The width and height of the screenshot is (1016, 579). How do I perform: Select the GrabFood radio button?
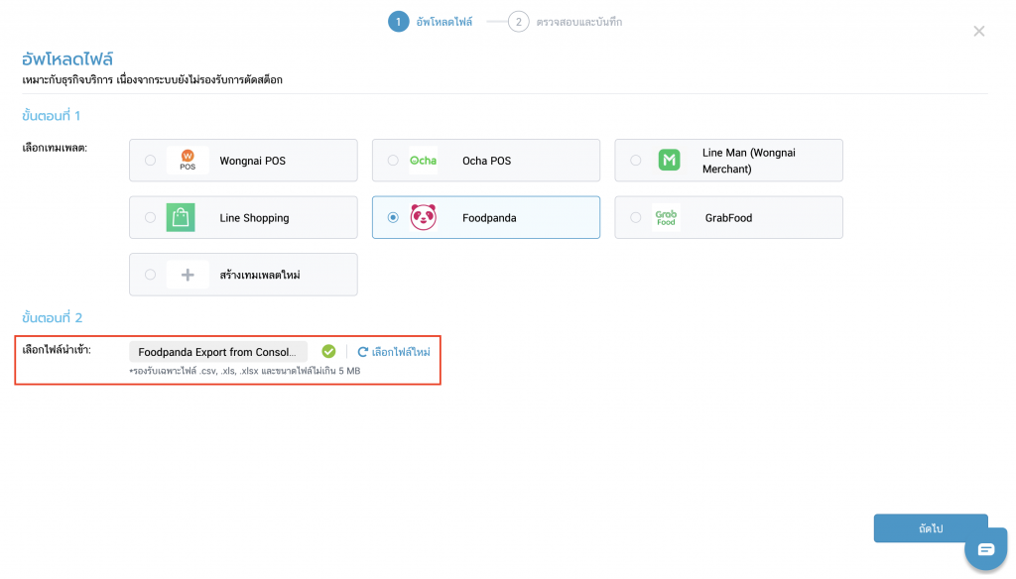tap(636, 217)
